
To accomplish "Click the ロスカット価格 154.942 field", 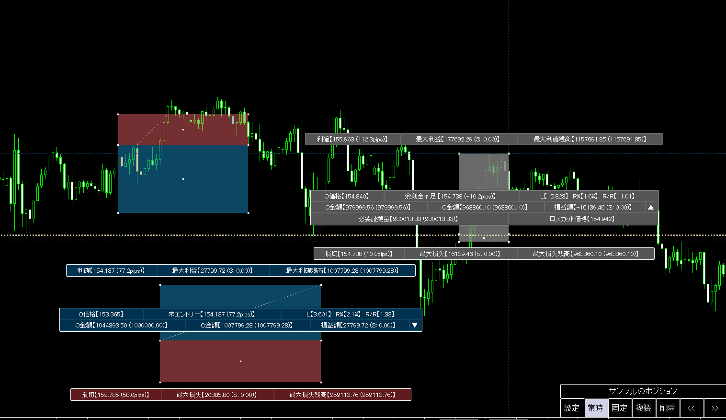I will coord(582,219).
